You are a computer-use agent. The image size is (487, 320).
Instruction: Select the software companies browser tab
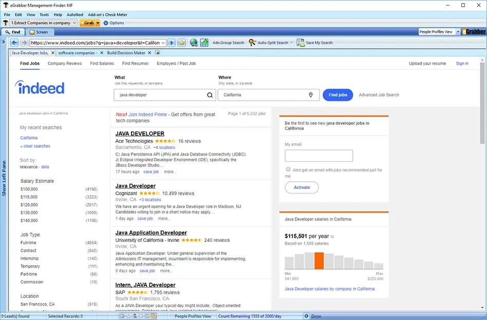(78, 53)
